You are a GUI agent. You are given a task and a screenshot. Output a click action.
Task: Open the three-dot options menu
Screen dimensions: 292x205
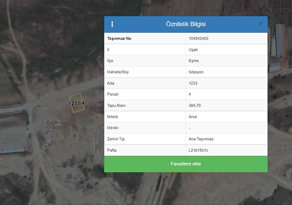pyautogui.click(x=112, y=24)
